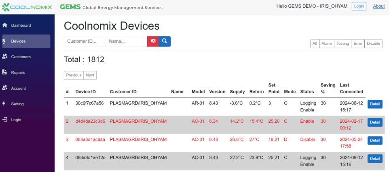Click the Setting lightning bolt icon
Image resolution: width=389 pixels, height=172 pixels.
click(4, 104)
